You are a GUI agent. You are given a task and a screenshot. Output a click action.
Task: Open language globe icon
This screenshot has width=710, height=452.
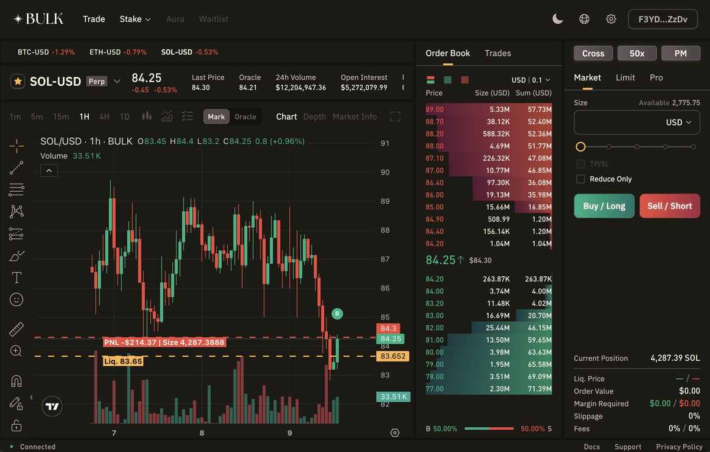point(585,19)
